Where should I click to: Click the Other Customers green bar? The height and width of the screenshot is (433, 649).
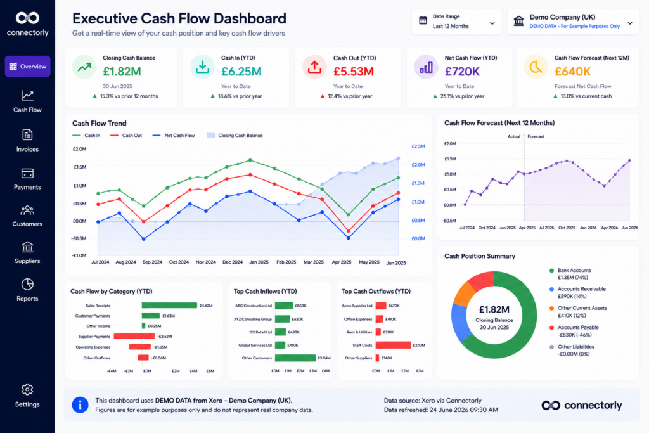click(x=295, y=358)
